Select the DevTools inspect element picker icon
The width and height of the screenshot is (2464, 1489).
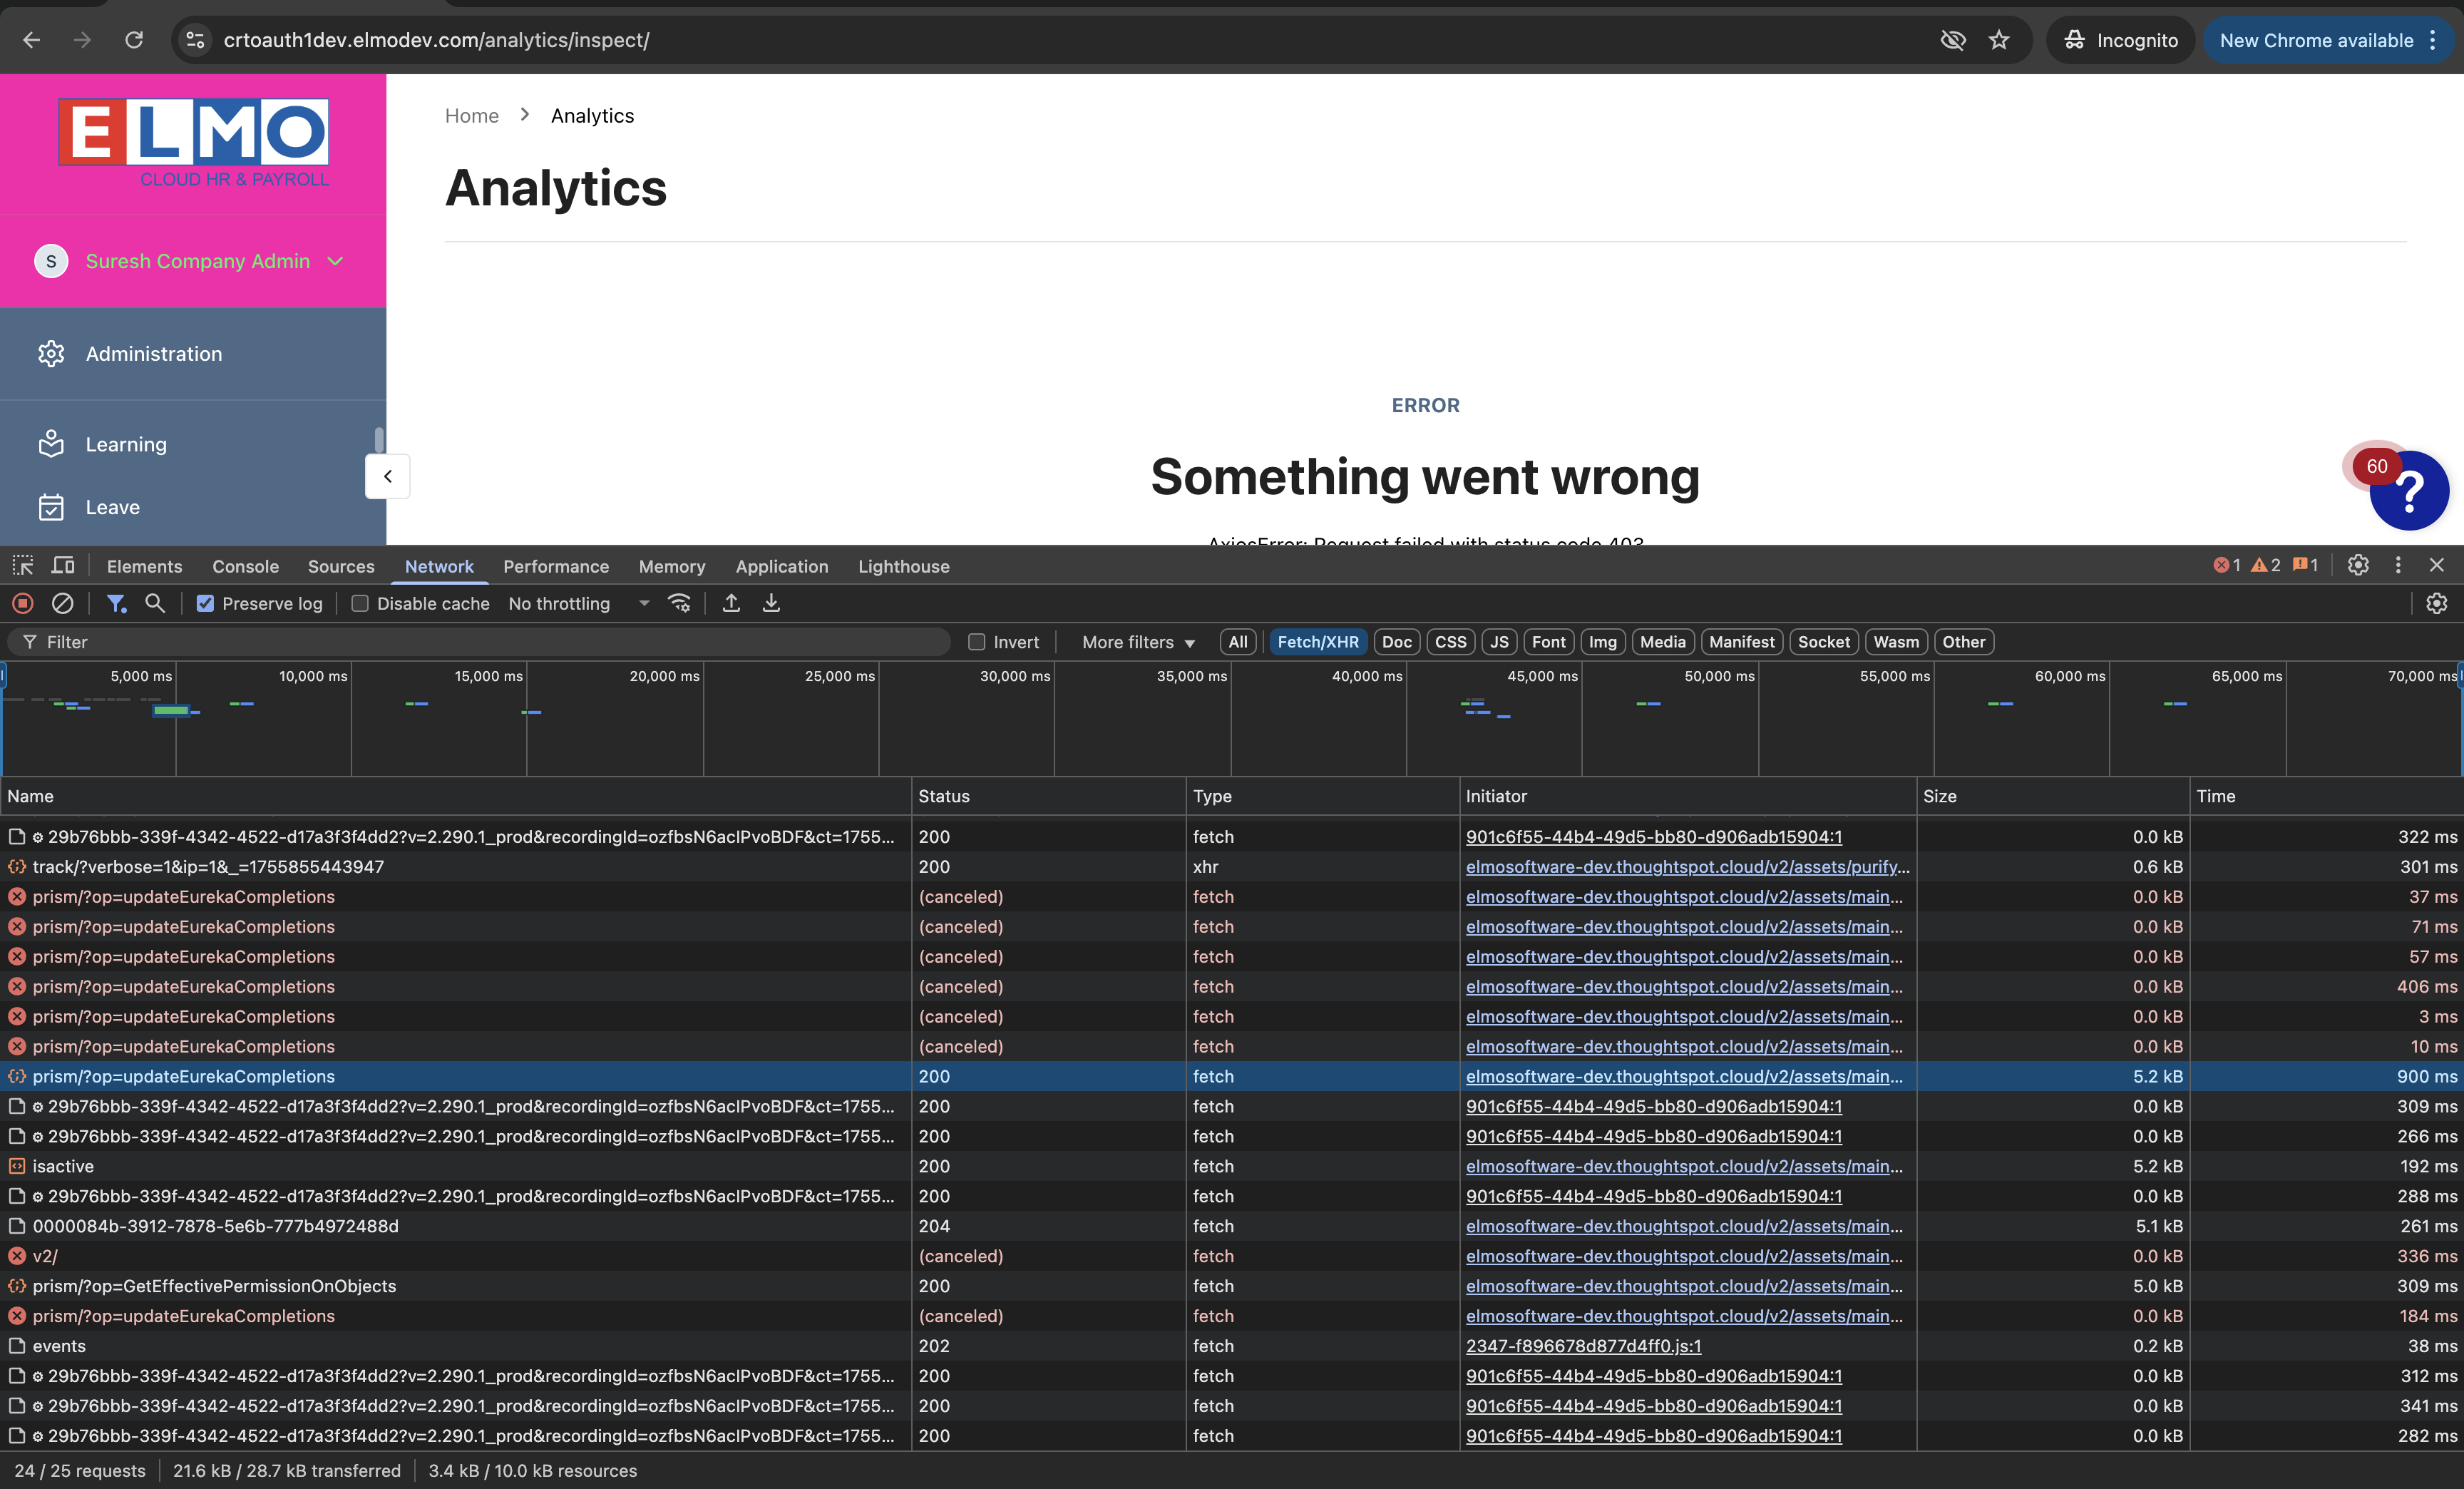pos(23,566)
